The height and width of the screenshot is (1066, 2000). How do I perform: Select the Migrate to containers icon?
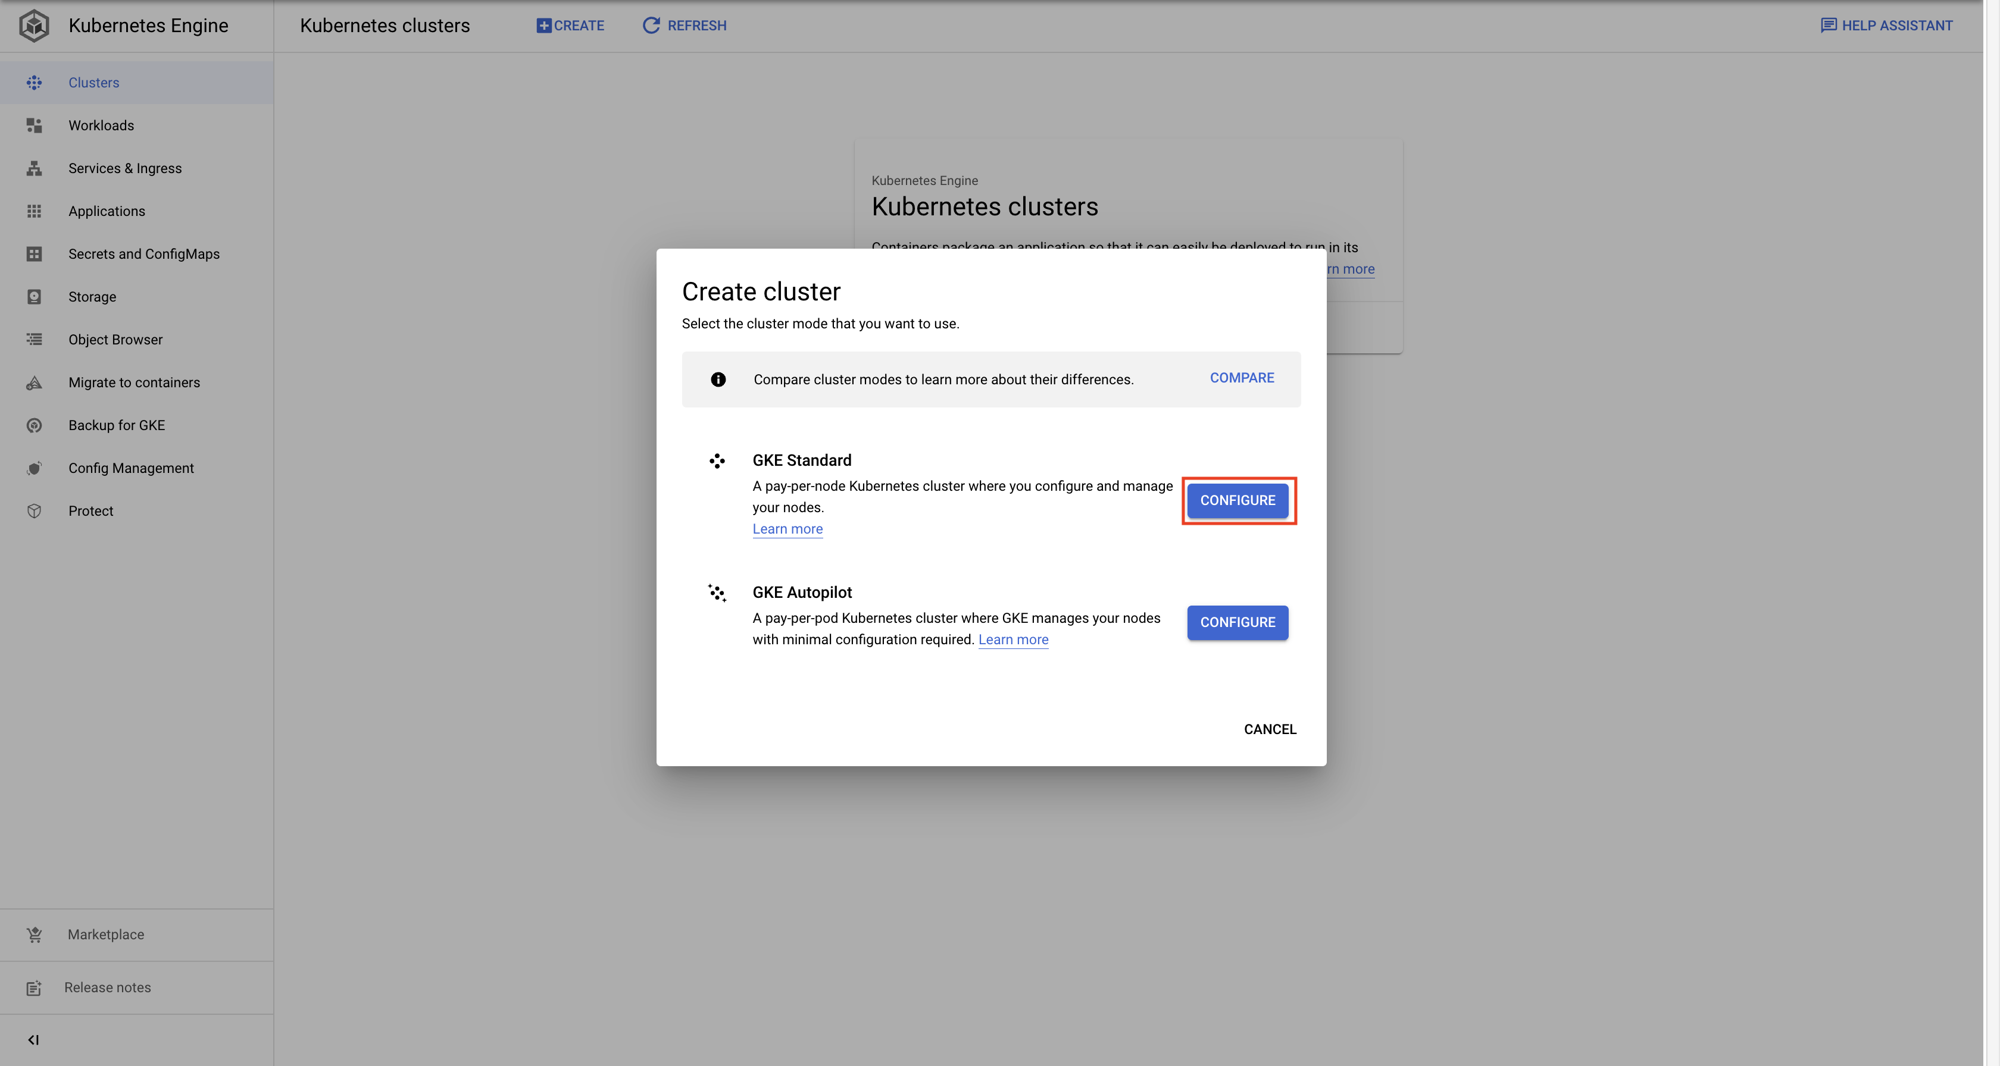click(x=33, y=382)
